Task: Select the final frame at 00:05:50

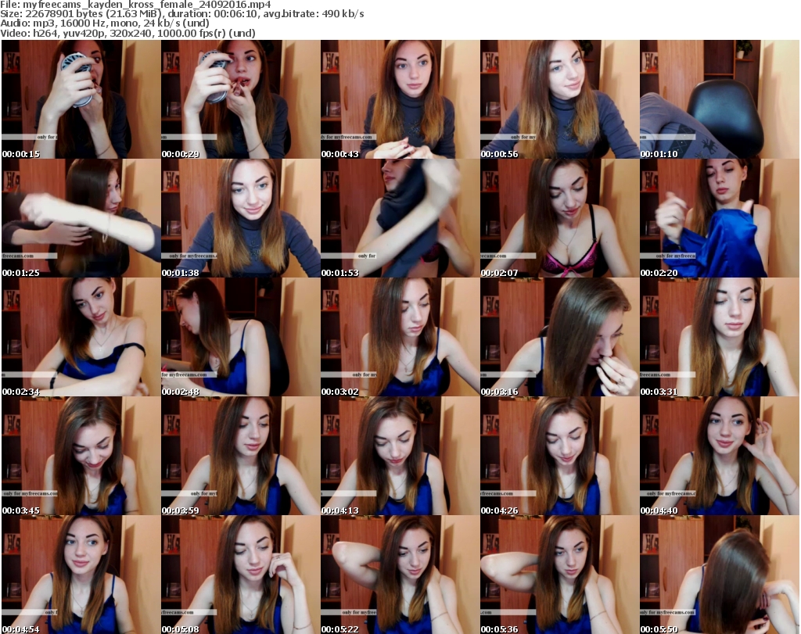Action: pos(720,575)
